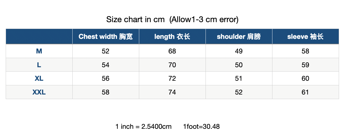
Task: Select length value 68 in M row
Action: point(172,51)
